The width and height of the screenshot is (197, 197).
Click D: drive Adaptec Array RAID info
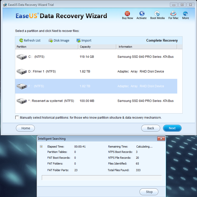point(141,71)
